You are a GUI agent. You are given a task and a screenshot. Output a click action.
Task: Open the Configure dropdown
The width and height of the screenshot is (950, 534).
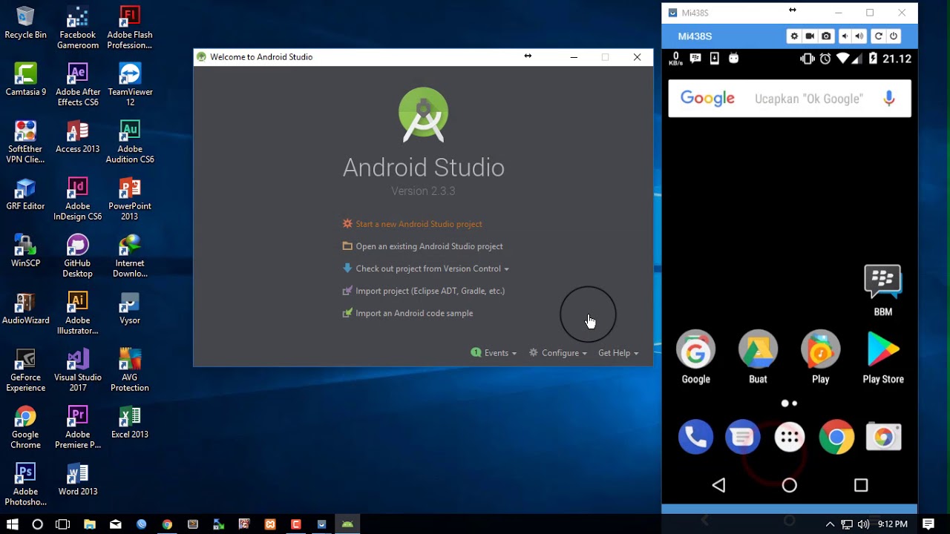click(559, 353)
